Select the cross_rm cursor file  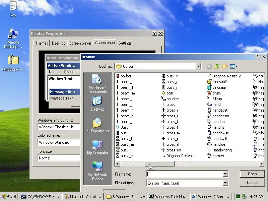[x=171, y=150]
